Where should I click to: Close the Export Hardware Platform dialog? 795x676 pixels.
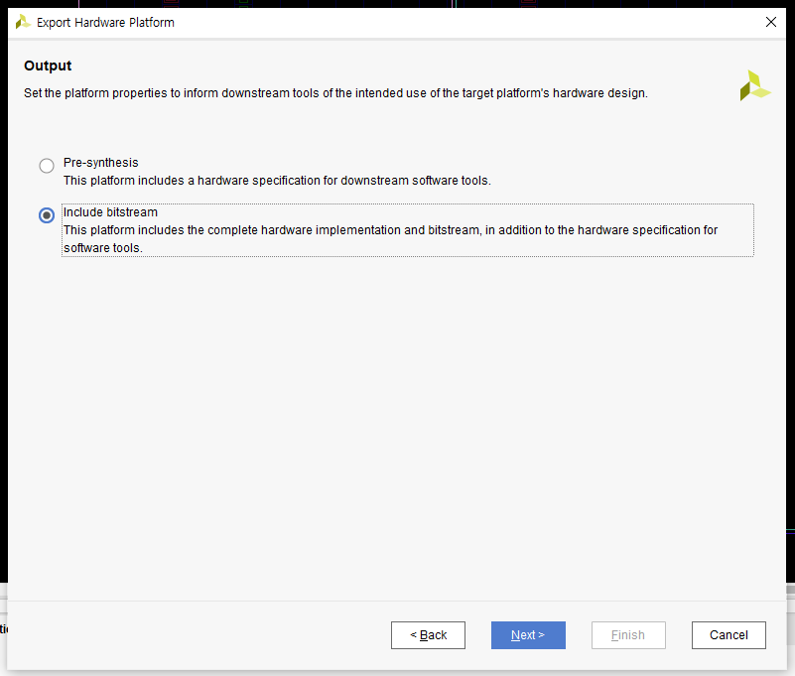tap(770, 22)
